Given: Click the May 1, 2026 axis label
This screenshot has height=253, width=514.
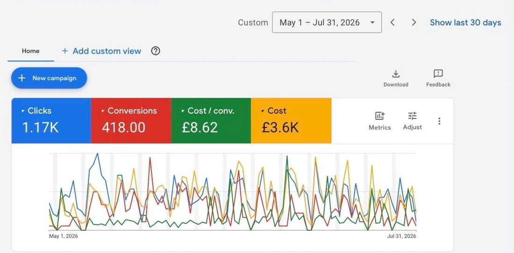Looking at the screenshot, I should (x=64, y=236).
